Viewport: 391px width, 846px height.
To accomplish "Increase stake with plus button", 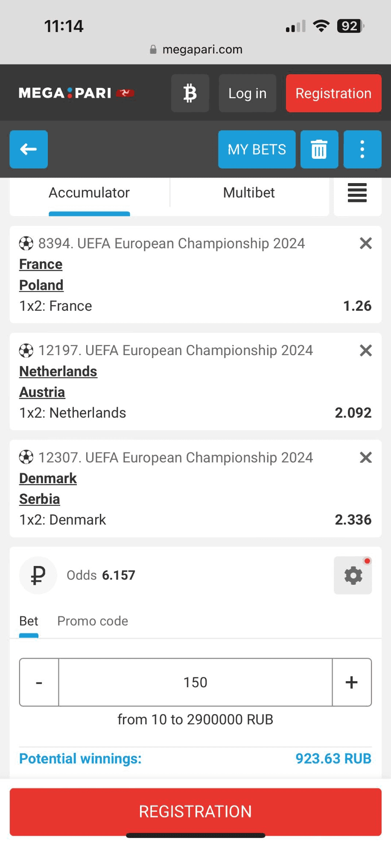I will [x=352, y=682].
